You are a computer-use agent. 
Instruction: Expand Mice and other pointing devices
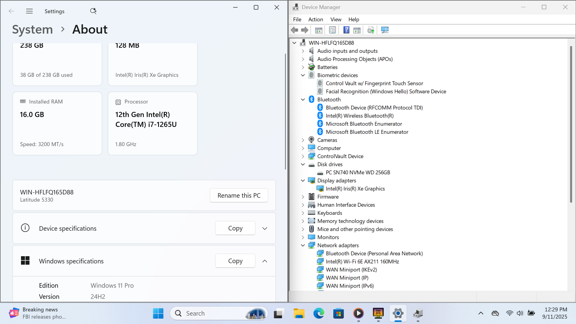pos(303,229)
